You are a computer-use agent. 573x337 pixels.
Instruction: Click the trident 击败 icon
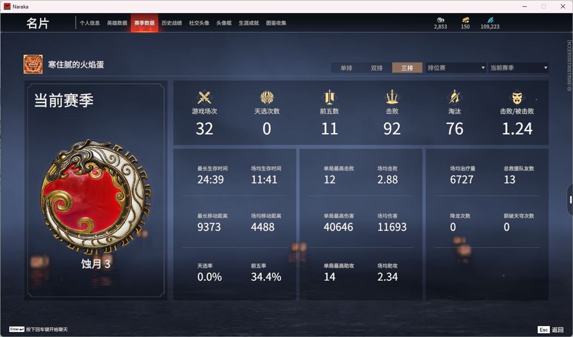pyautogui.click(x=392, y=97)
